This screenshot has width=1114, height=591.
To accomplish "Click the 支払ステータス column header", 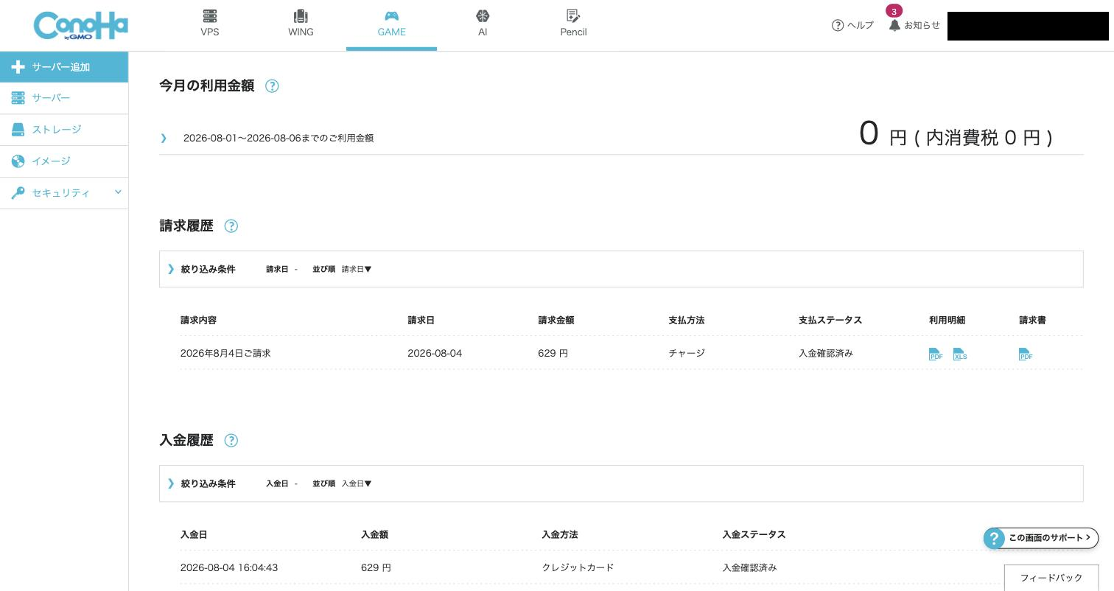I will click(x=830, y=321).
